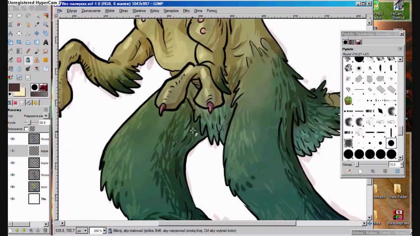Click brush list scroll-down arrow
This screenshot has width=420, height=236.
tap(400, 158)
